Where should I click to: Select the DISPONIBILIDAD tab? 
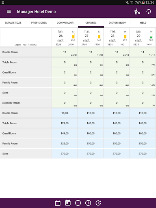tap(117, 23)
